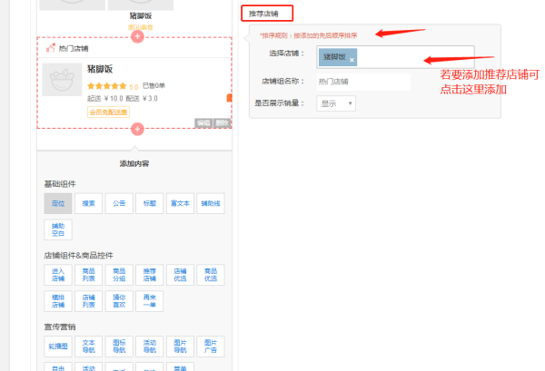Add the 定位 component
Image resolution: width=545 pixels, height=371 pixels.
[x=58, y=204]
